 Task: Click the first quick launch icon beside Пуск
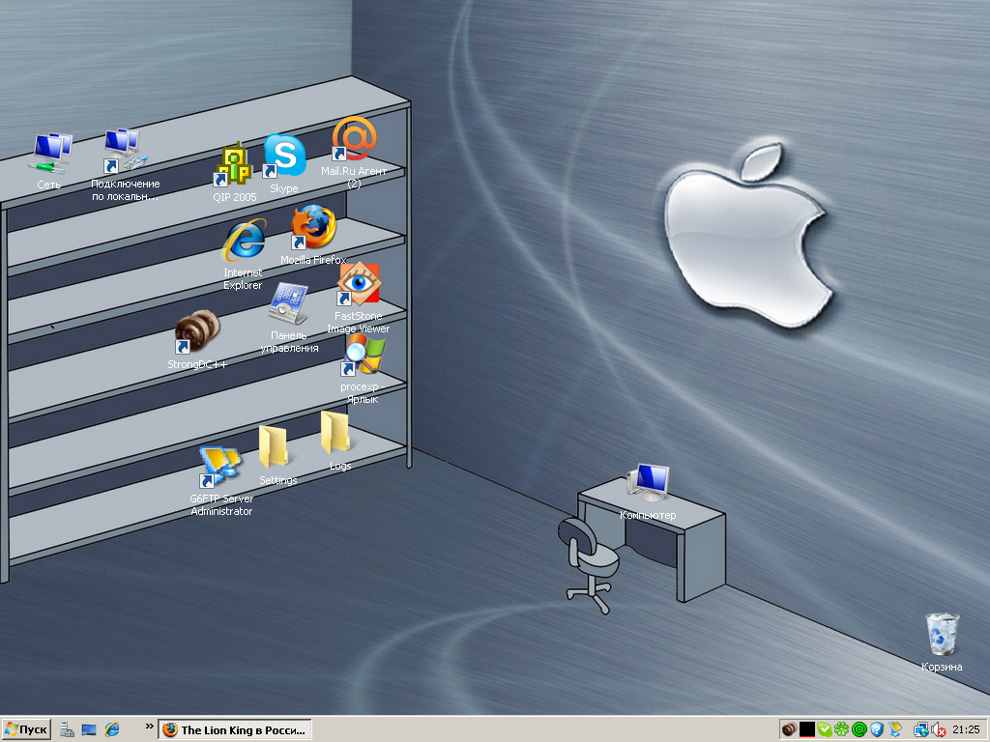point(67,730)
